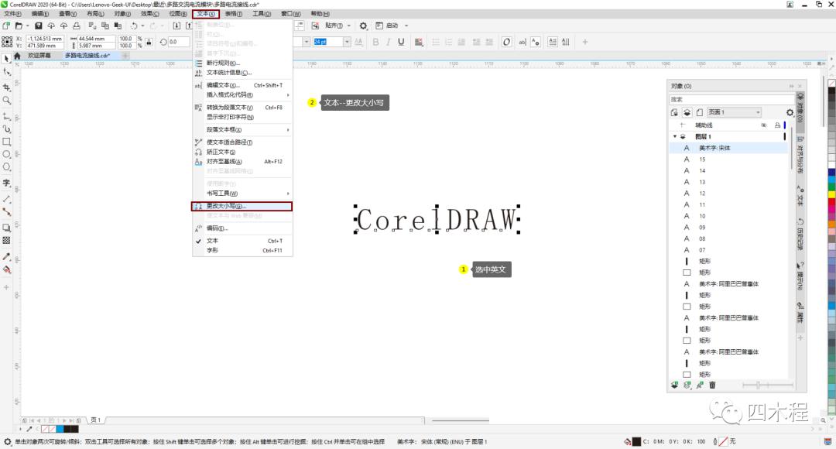The height and width of the screenshot is (449, 836).
Task: Select the Transparency checker tool
Action: click(x=6, y=241)
